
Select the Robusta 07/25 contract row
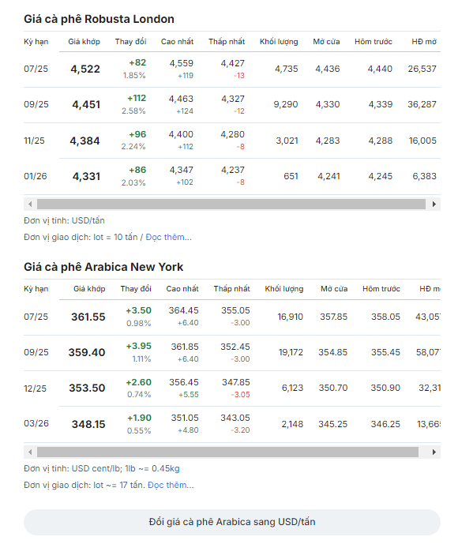pyautogui.click(x=232, y=69)
